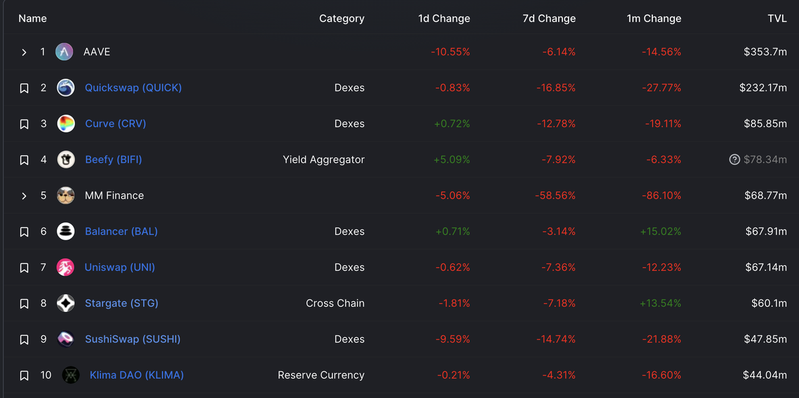Toggle bookmark for Curve (CRV)
The image size is (799, 398).
point(24,124)
